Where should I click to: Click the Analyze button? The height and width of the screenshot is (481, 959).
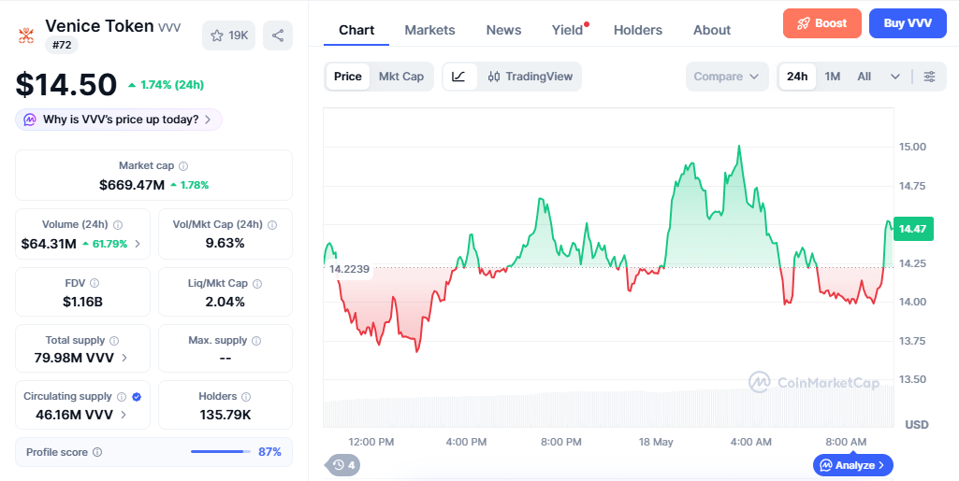coord(853,465)
